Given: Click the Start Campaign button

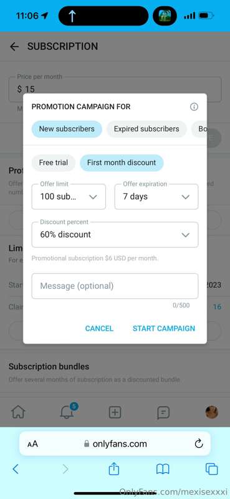Looking at the screenshot, I should coord(164,329).
